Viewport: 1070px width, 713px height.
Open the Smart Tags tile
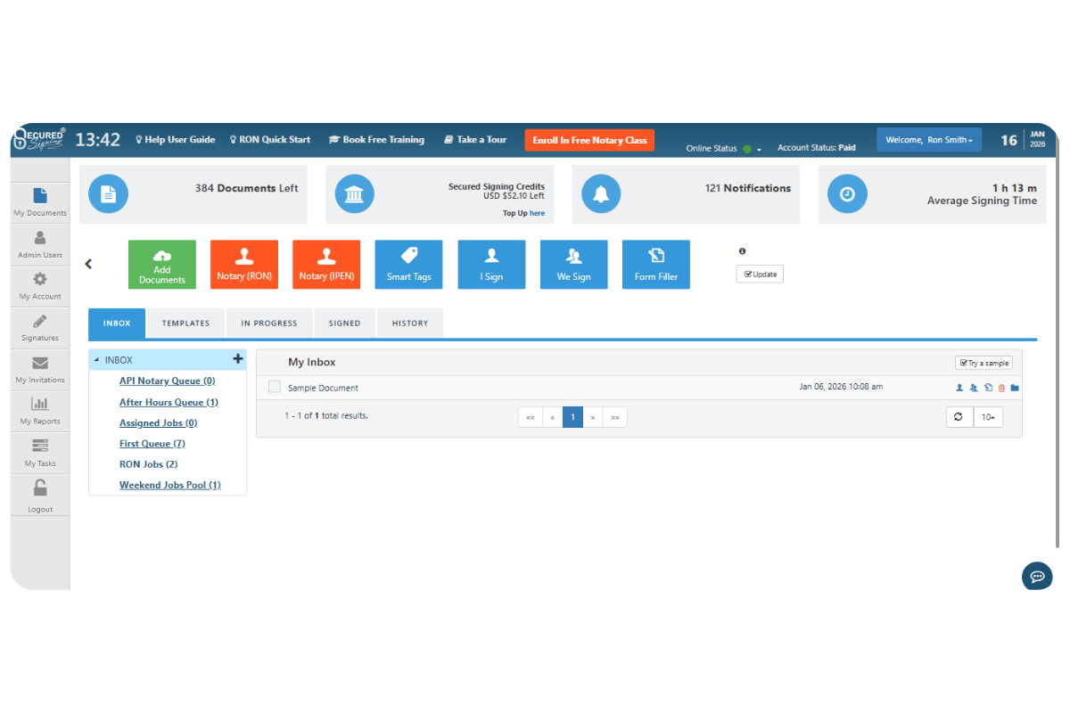408,265
